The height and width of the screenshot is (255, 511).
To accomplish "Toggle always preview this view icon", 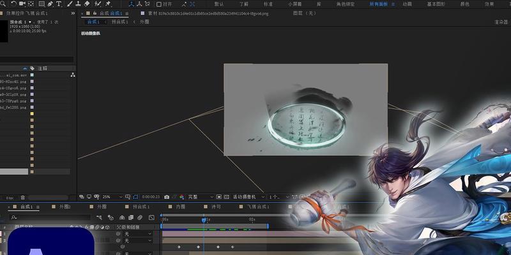I will click(x=82, y=197).
